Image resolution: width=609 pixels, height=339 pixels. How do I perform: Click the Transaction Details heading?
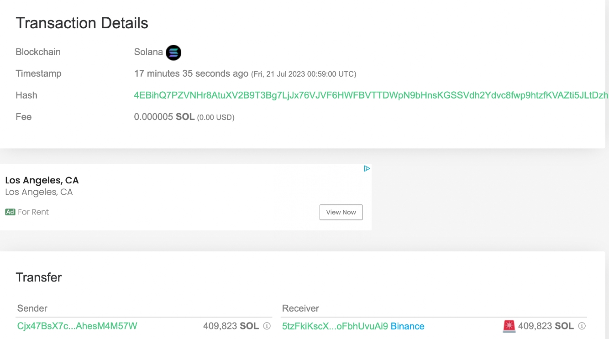[82, 23]
